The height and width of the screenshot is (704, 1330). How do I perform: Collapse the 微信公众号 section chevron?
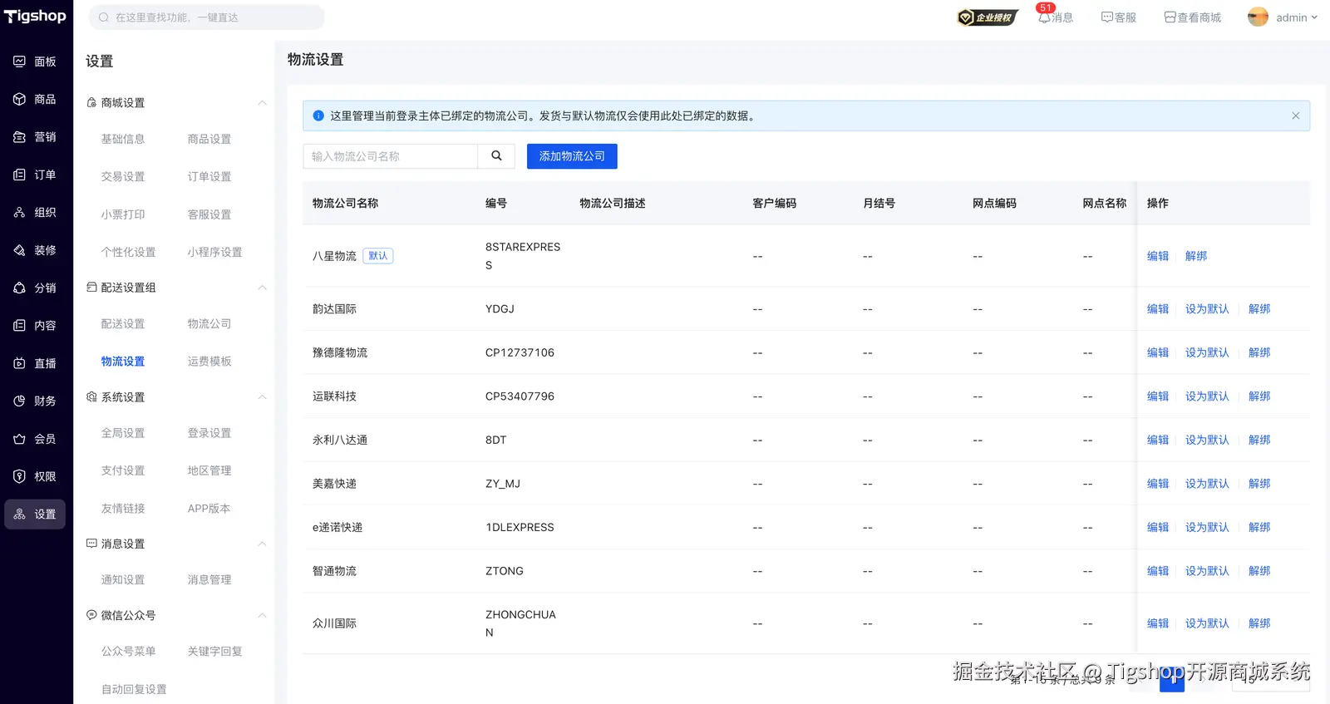262,615
